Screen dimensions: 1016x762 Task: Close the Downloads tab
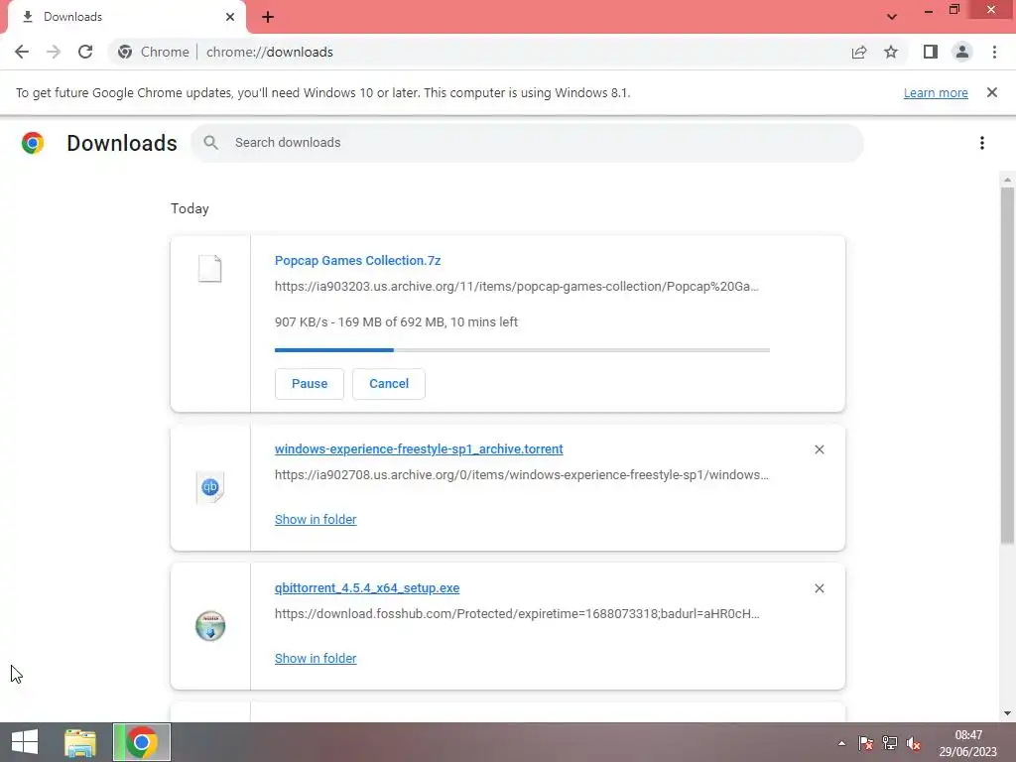230,17
